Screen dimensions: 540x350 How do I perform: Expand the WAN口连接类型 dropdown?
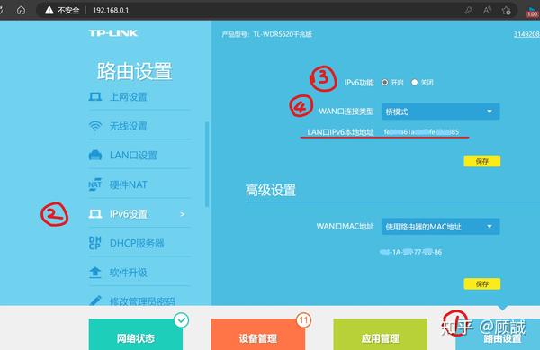tap(440, 112)
